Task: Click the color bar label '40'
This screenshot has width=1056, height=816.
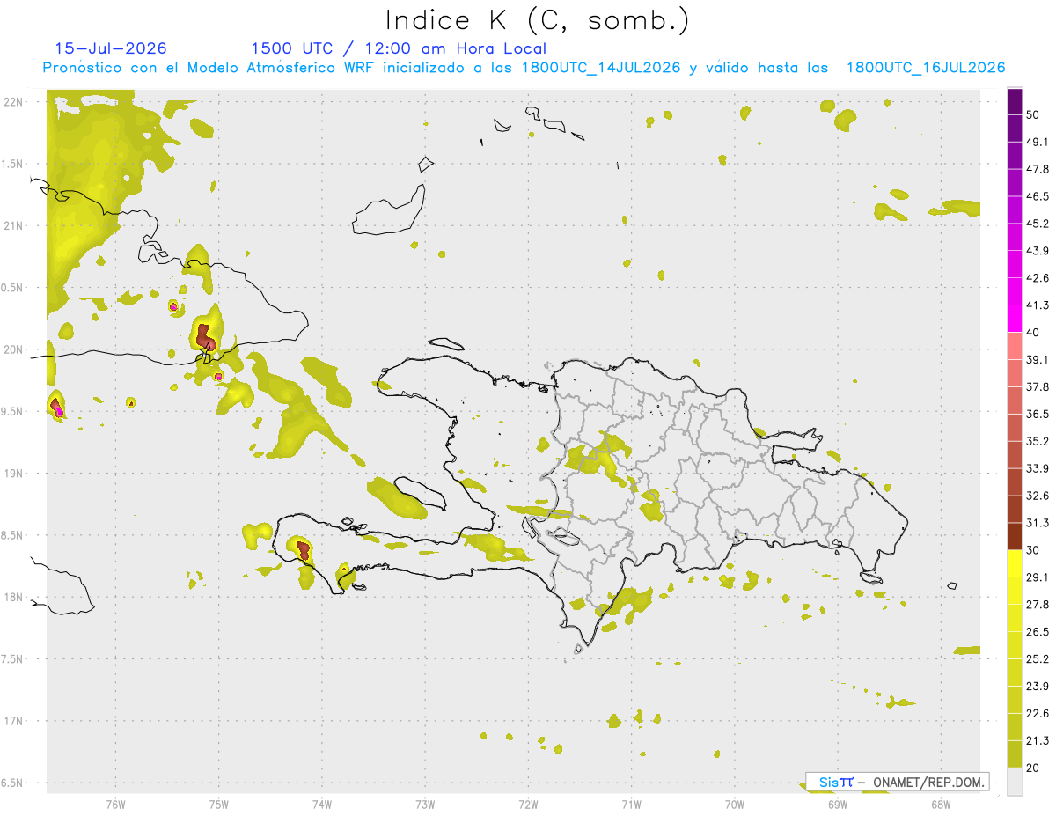Action: tap(1034, 333)
